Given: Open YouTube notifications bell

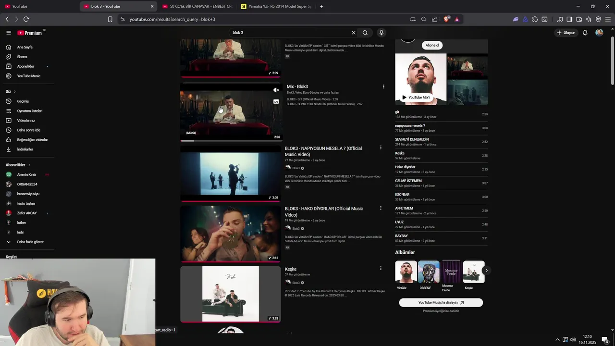Looking at the screenshot, I should pyautogui.click(x=585, y=33).
